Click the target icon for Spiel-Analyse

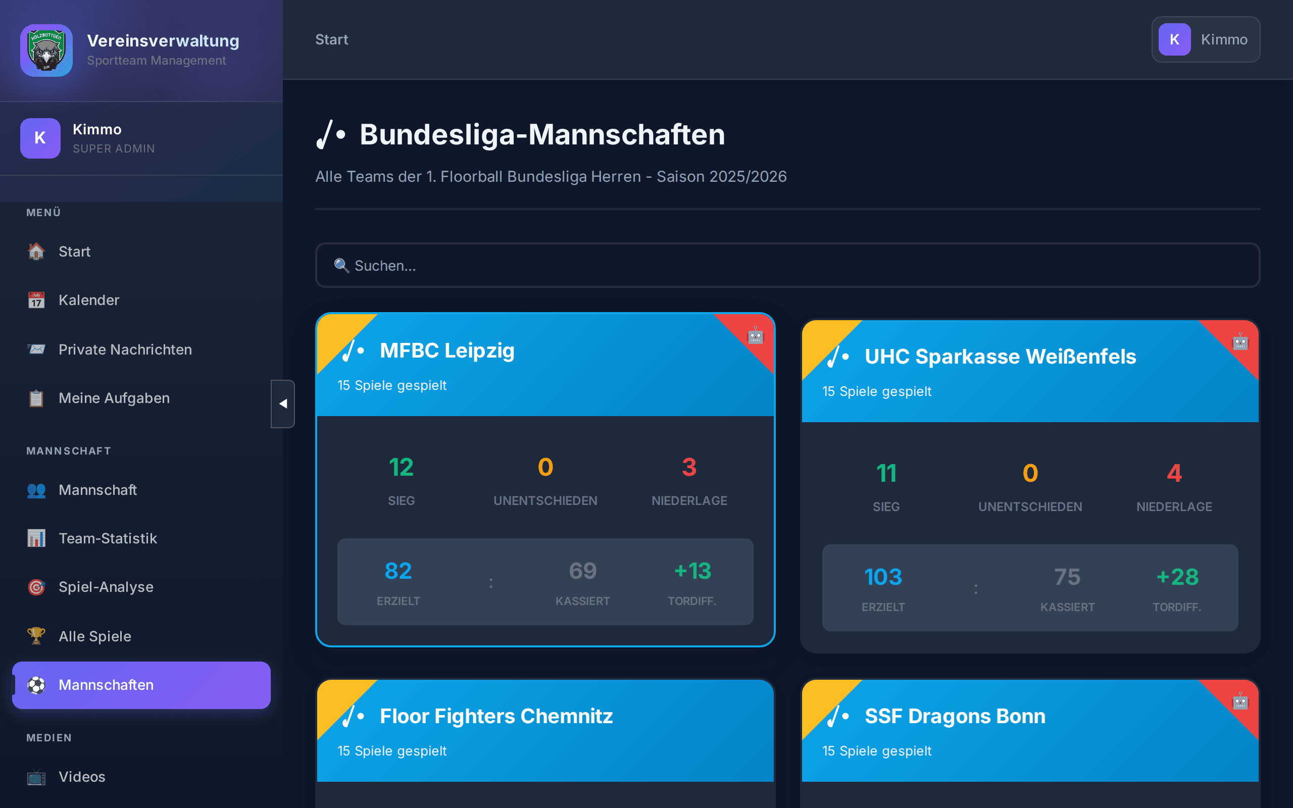pos(36,587)
